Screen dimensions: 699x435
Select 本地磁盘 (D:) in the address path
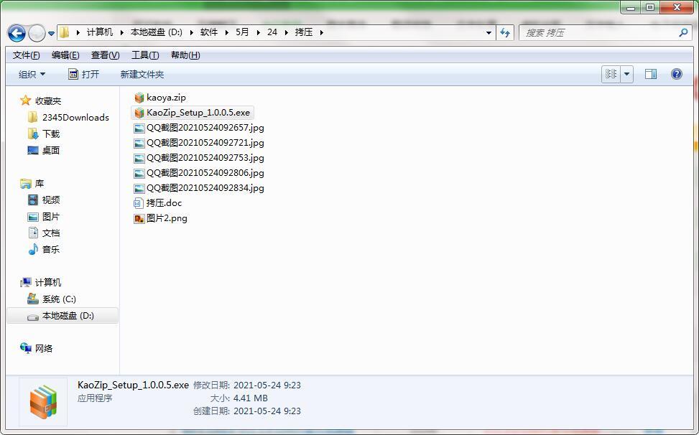(x=157, y=32)
